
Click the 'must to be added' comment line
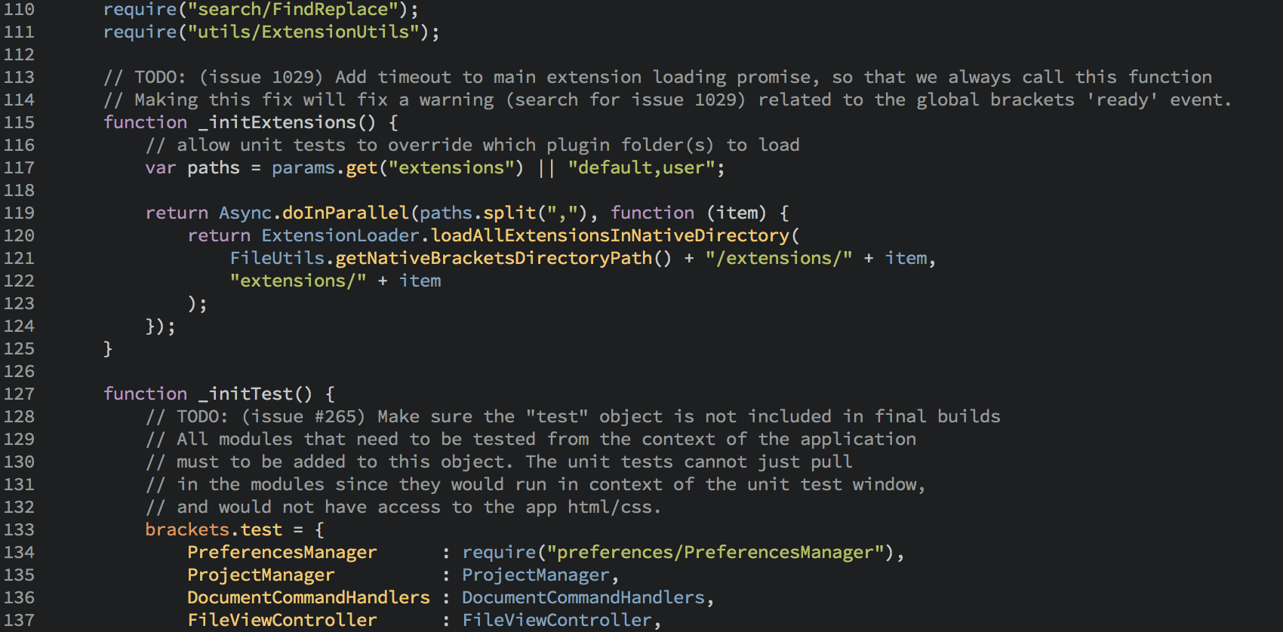pyautogui.click(x=499, y=462)
